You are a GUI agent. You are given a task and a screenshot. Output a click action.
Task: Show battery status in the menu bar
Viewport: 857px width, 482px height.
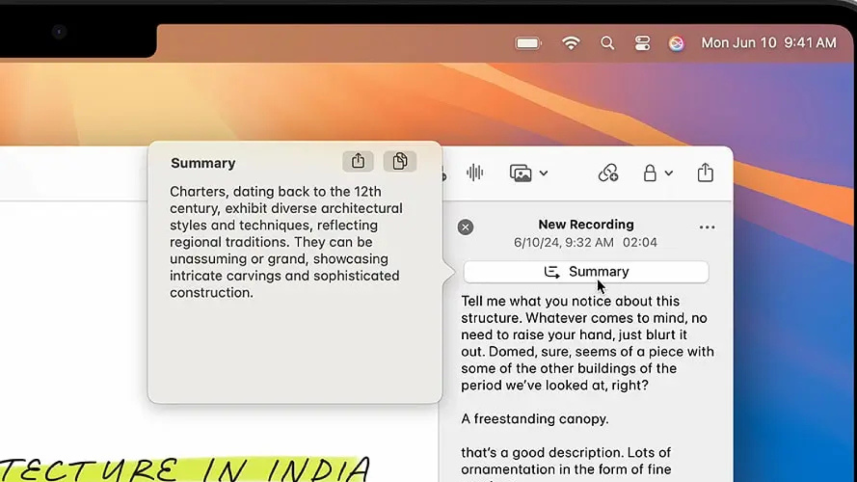pyautogui.click(x=528, y=43)
